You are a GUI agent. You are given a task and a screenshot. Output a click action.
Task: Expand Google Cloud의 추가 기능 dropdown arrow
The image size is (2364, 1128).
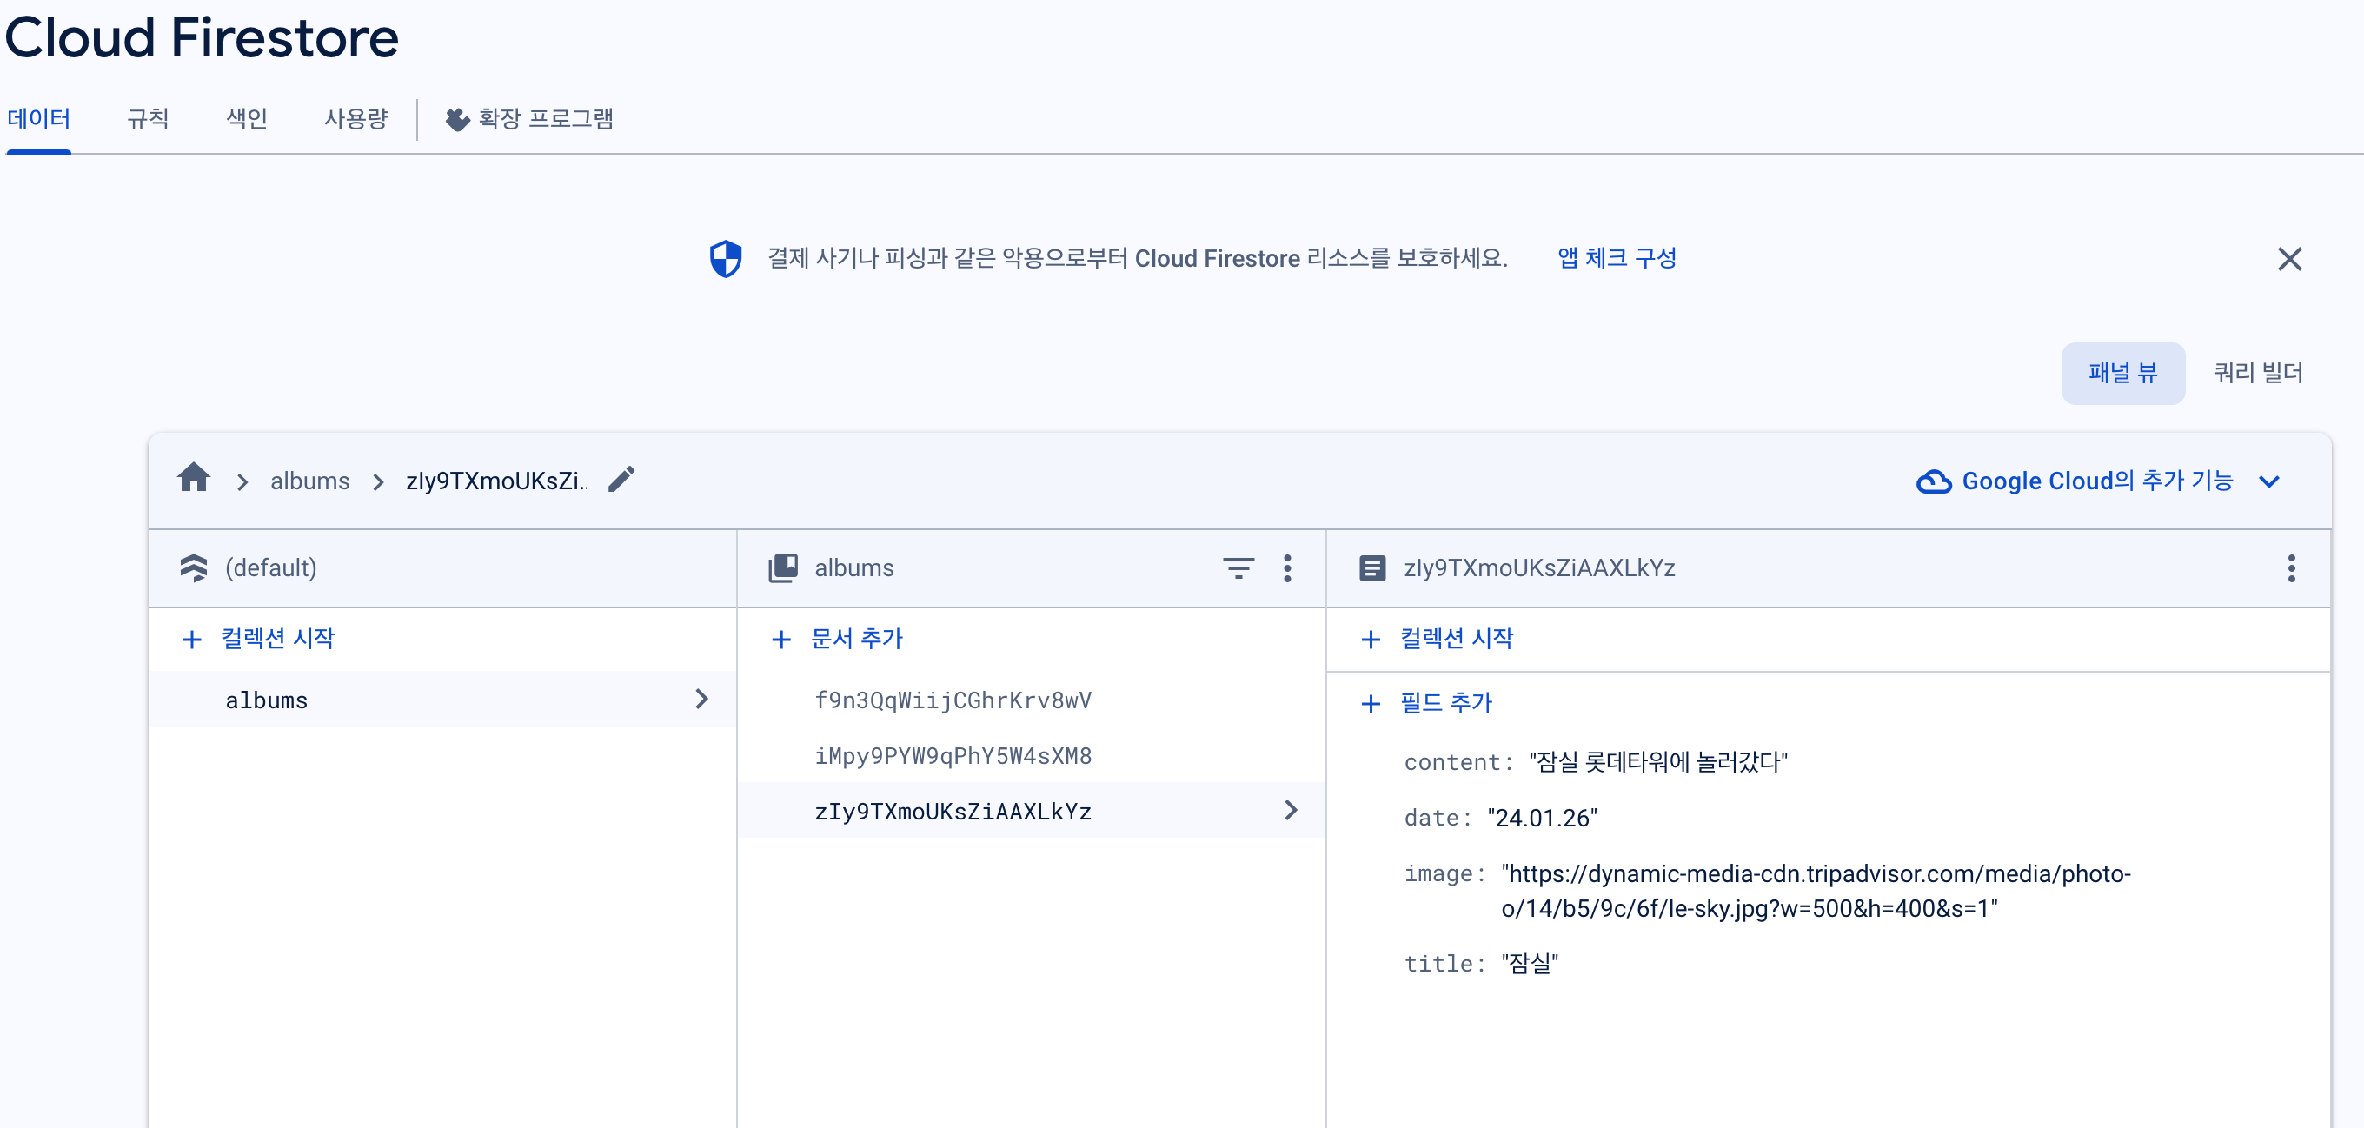click(x=2268, y=481)
